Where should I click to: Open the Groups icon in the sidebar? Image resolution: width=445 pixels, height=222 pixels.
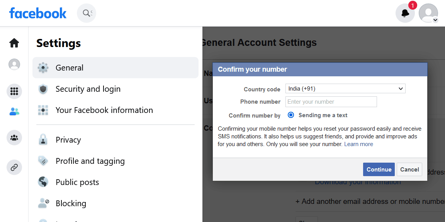(14, 138)
